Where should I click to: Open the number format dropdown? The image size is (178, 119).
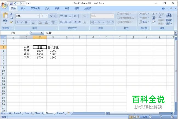point(113,16)
